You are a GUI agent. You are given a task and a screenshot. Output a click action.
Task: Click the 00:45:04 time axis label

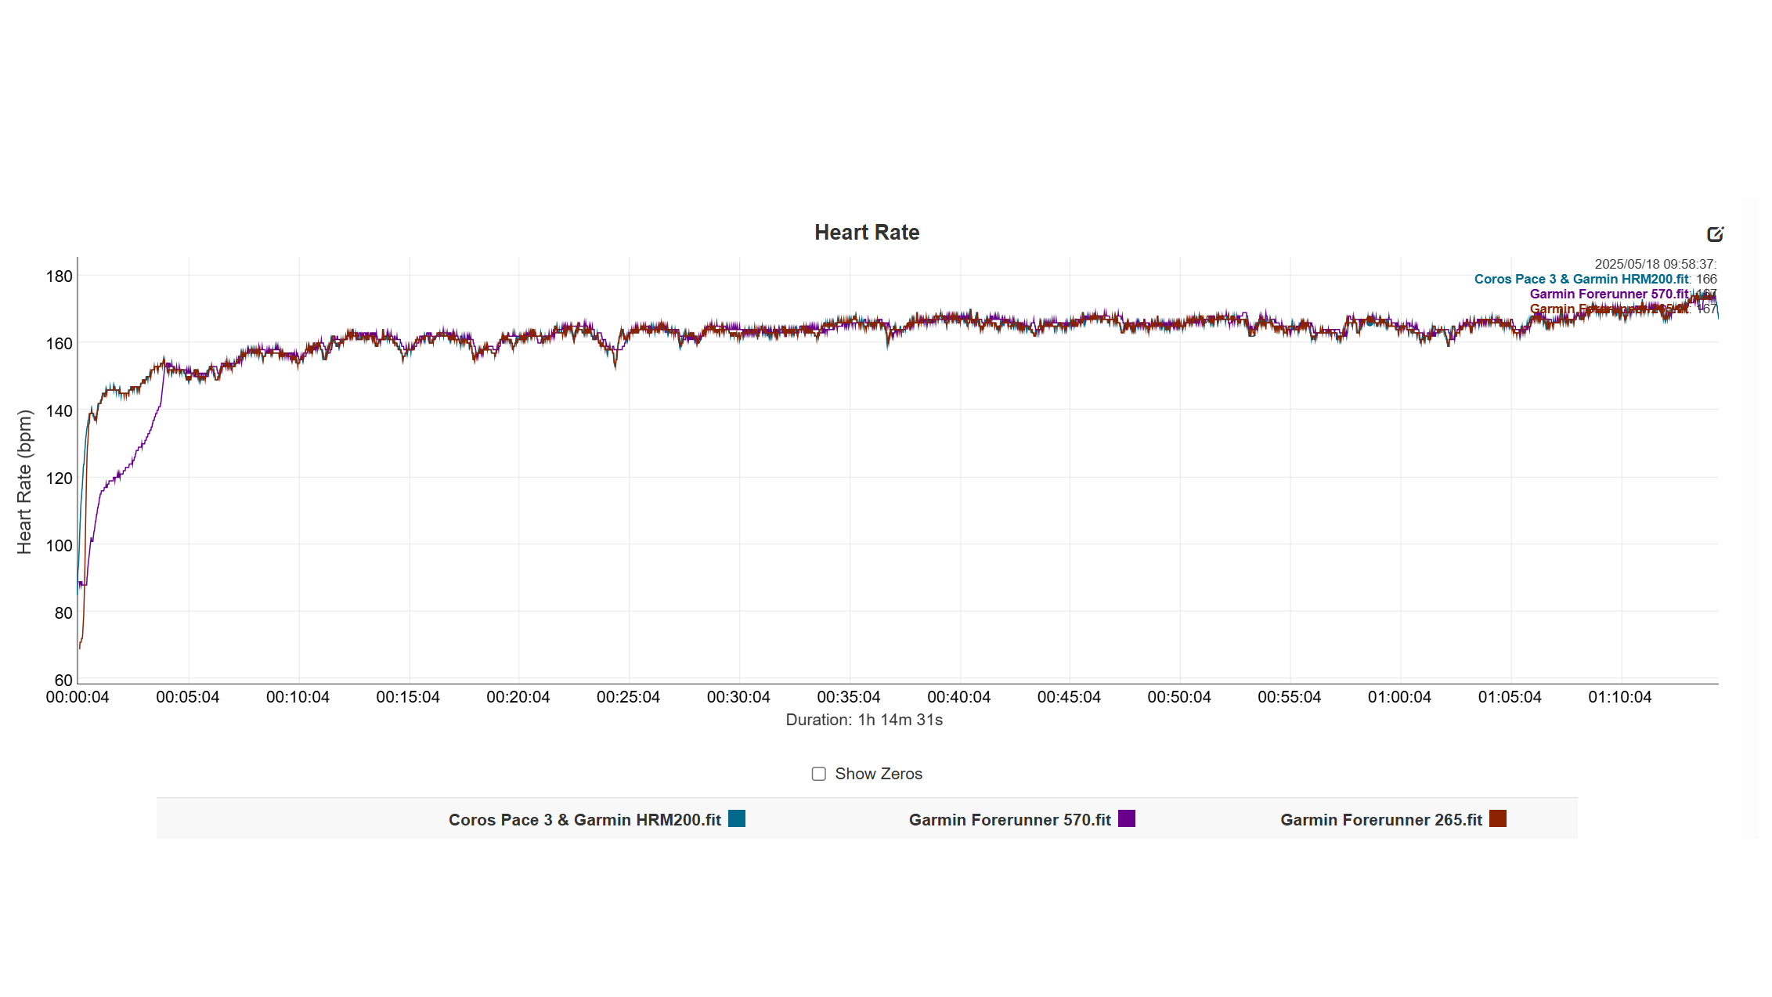[1069, 697]
